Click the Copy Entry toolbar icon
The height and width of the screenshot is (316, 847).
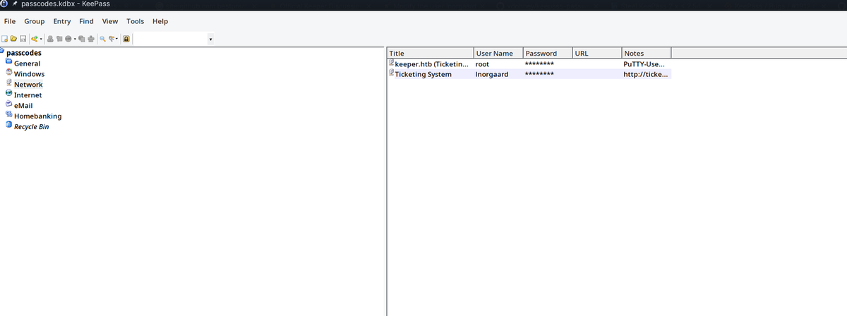(x=82, y=39)
